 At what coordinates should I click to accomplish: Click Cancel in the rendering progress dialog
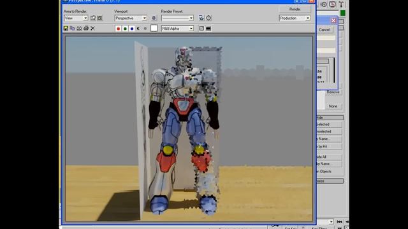coord(324,30)
